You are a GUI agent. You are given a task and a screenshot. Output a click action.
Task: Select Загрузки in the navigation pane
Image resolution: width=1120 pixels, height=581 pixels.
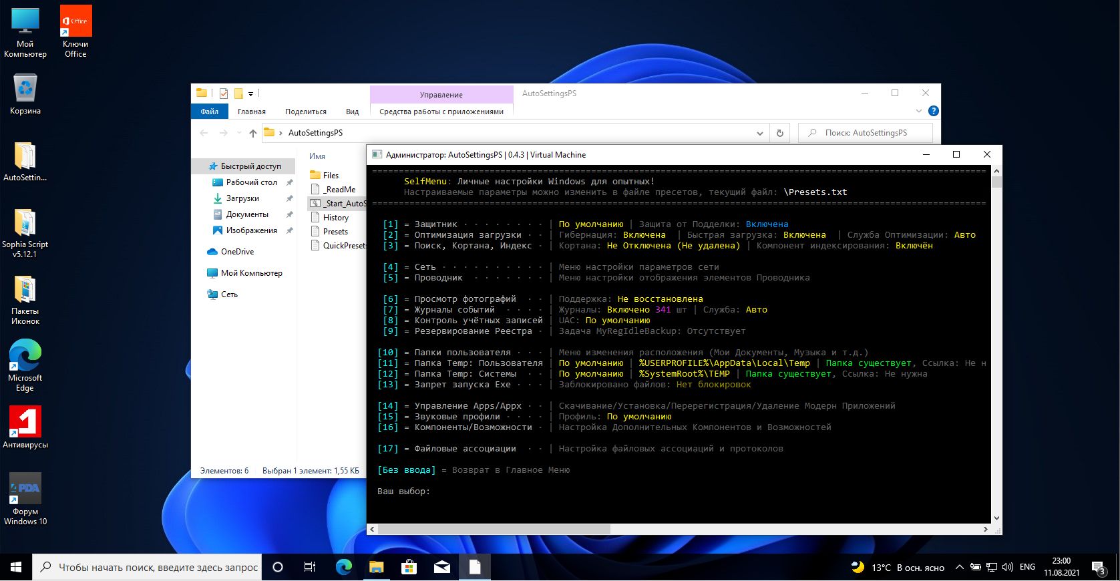242,198
